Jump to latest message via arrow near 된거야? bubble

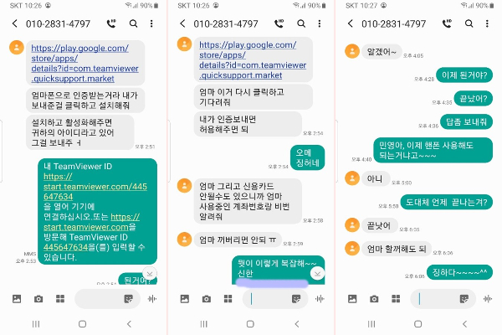(x=150, y=274)
